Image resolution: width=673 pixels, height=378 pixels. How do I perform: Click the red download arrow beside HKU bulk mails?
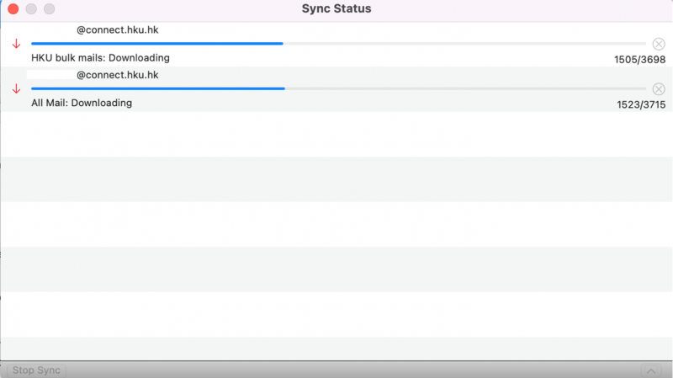pyautogui.click(x=16, y=44)
